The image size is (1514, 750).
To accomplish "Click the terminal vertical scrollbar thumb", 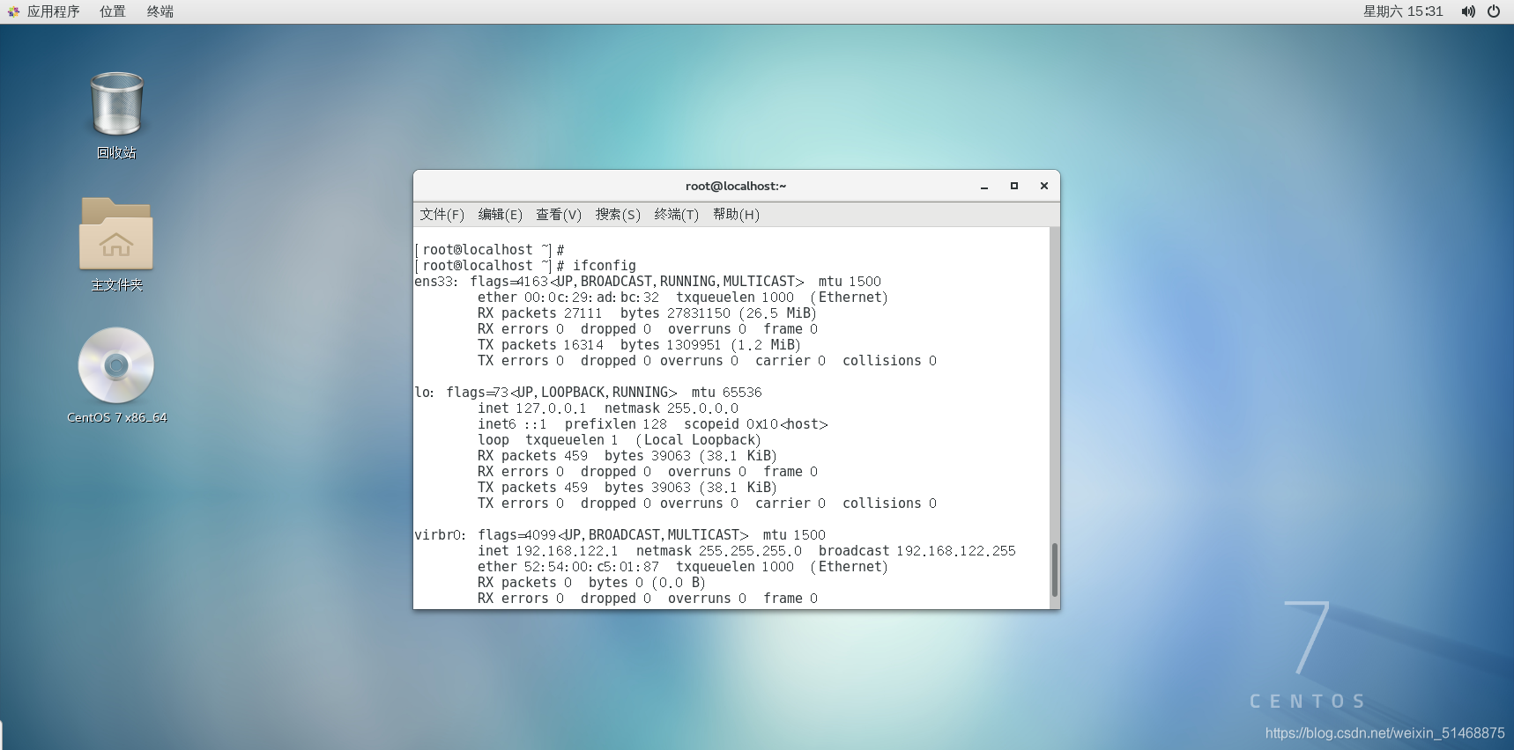I will [1055, 570].
